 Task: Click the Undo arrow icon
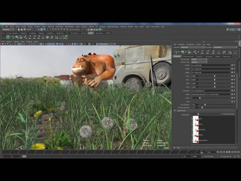(x=27, y=29)
